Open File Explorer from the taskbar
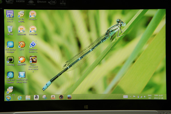The width and height of the screenshot is (171, 114). 28,97
